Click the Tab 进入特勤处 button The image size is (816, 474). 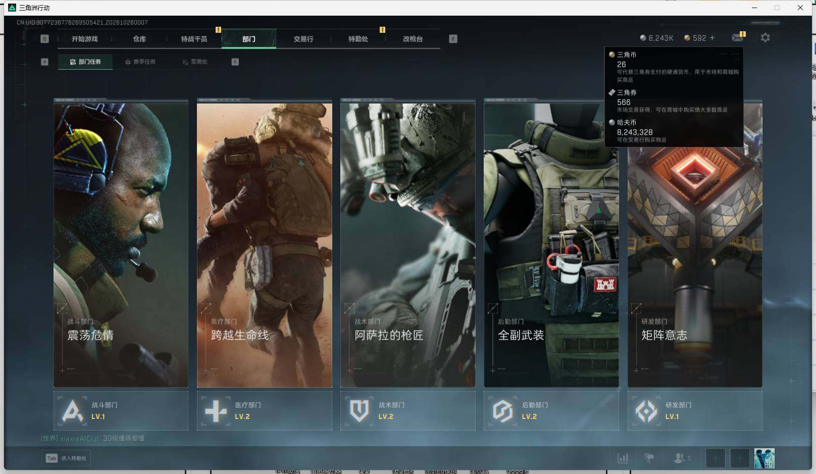pyautogui.click(x=66, y=458)
